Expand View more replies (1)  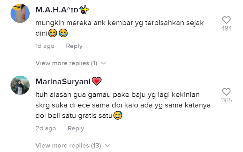(x=71, y=63)
